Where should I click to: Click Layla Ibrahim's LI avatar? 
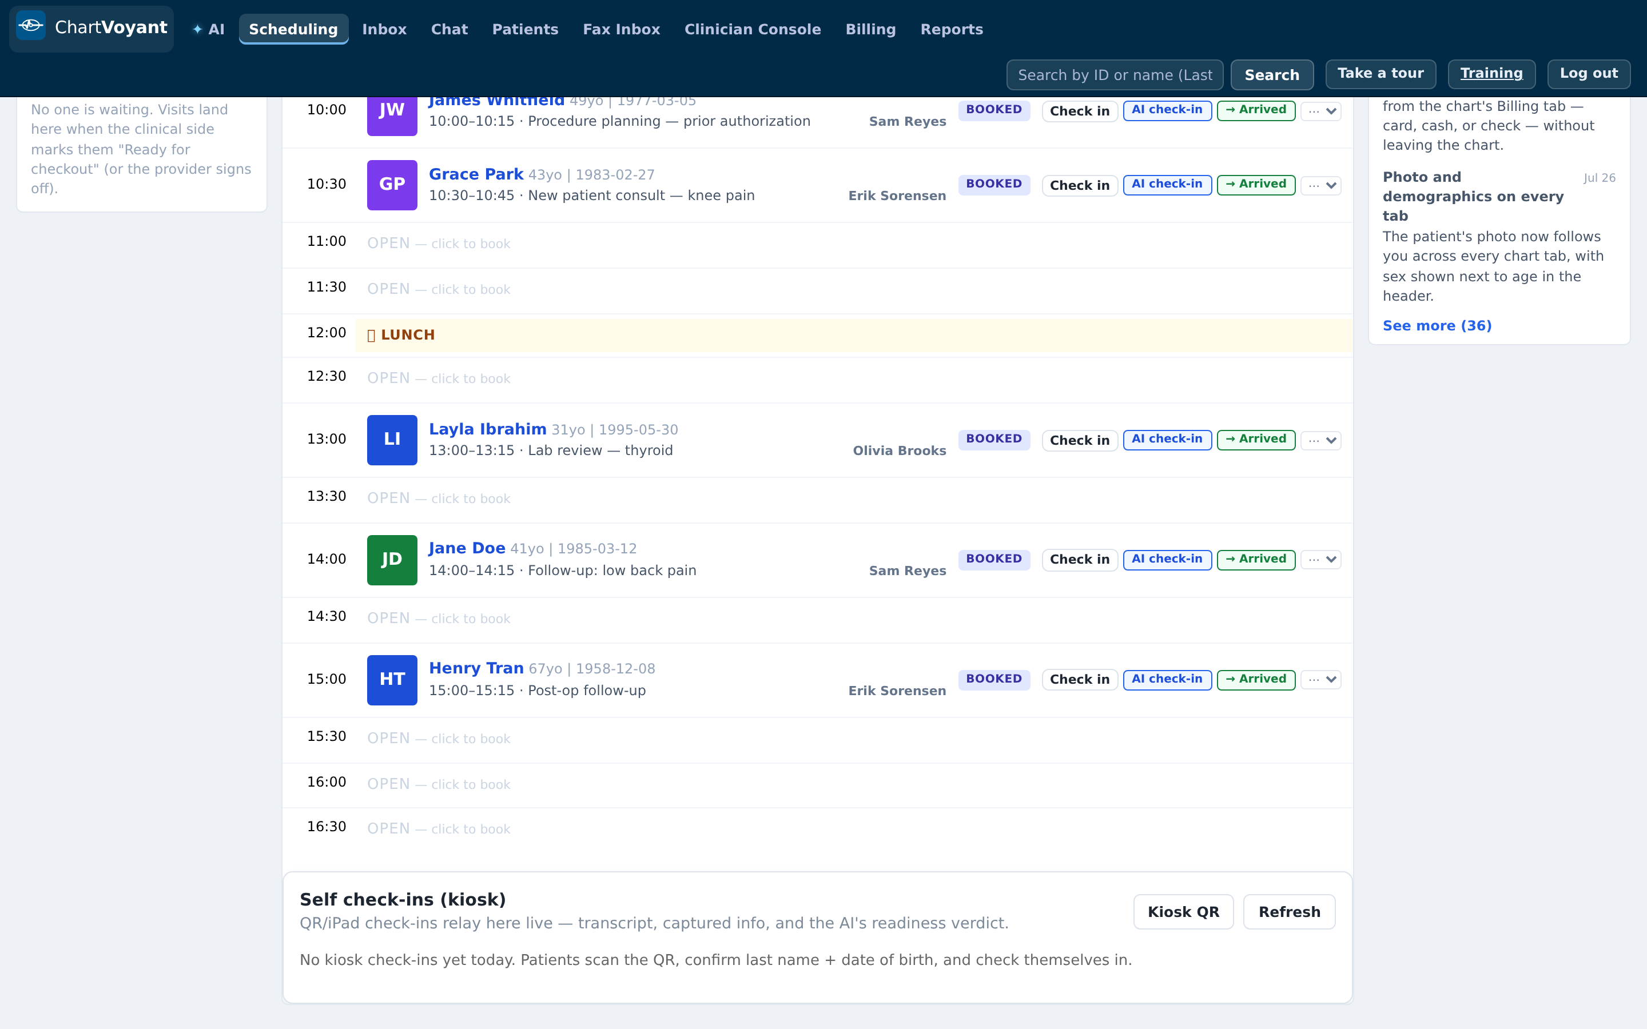(x=392, y=440)
